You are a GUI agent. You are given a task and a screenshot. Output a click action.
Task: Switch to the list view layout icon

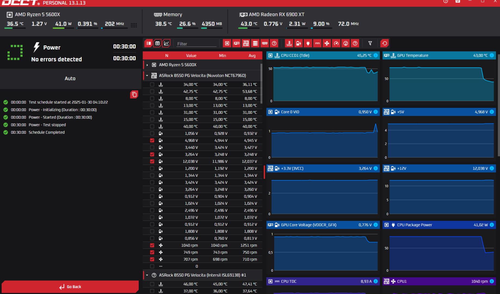tap(149, 43)
